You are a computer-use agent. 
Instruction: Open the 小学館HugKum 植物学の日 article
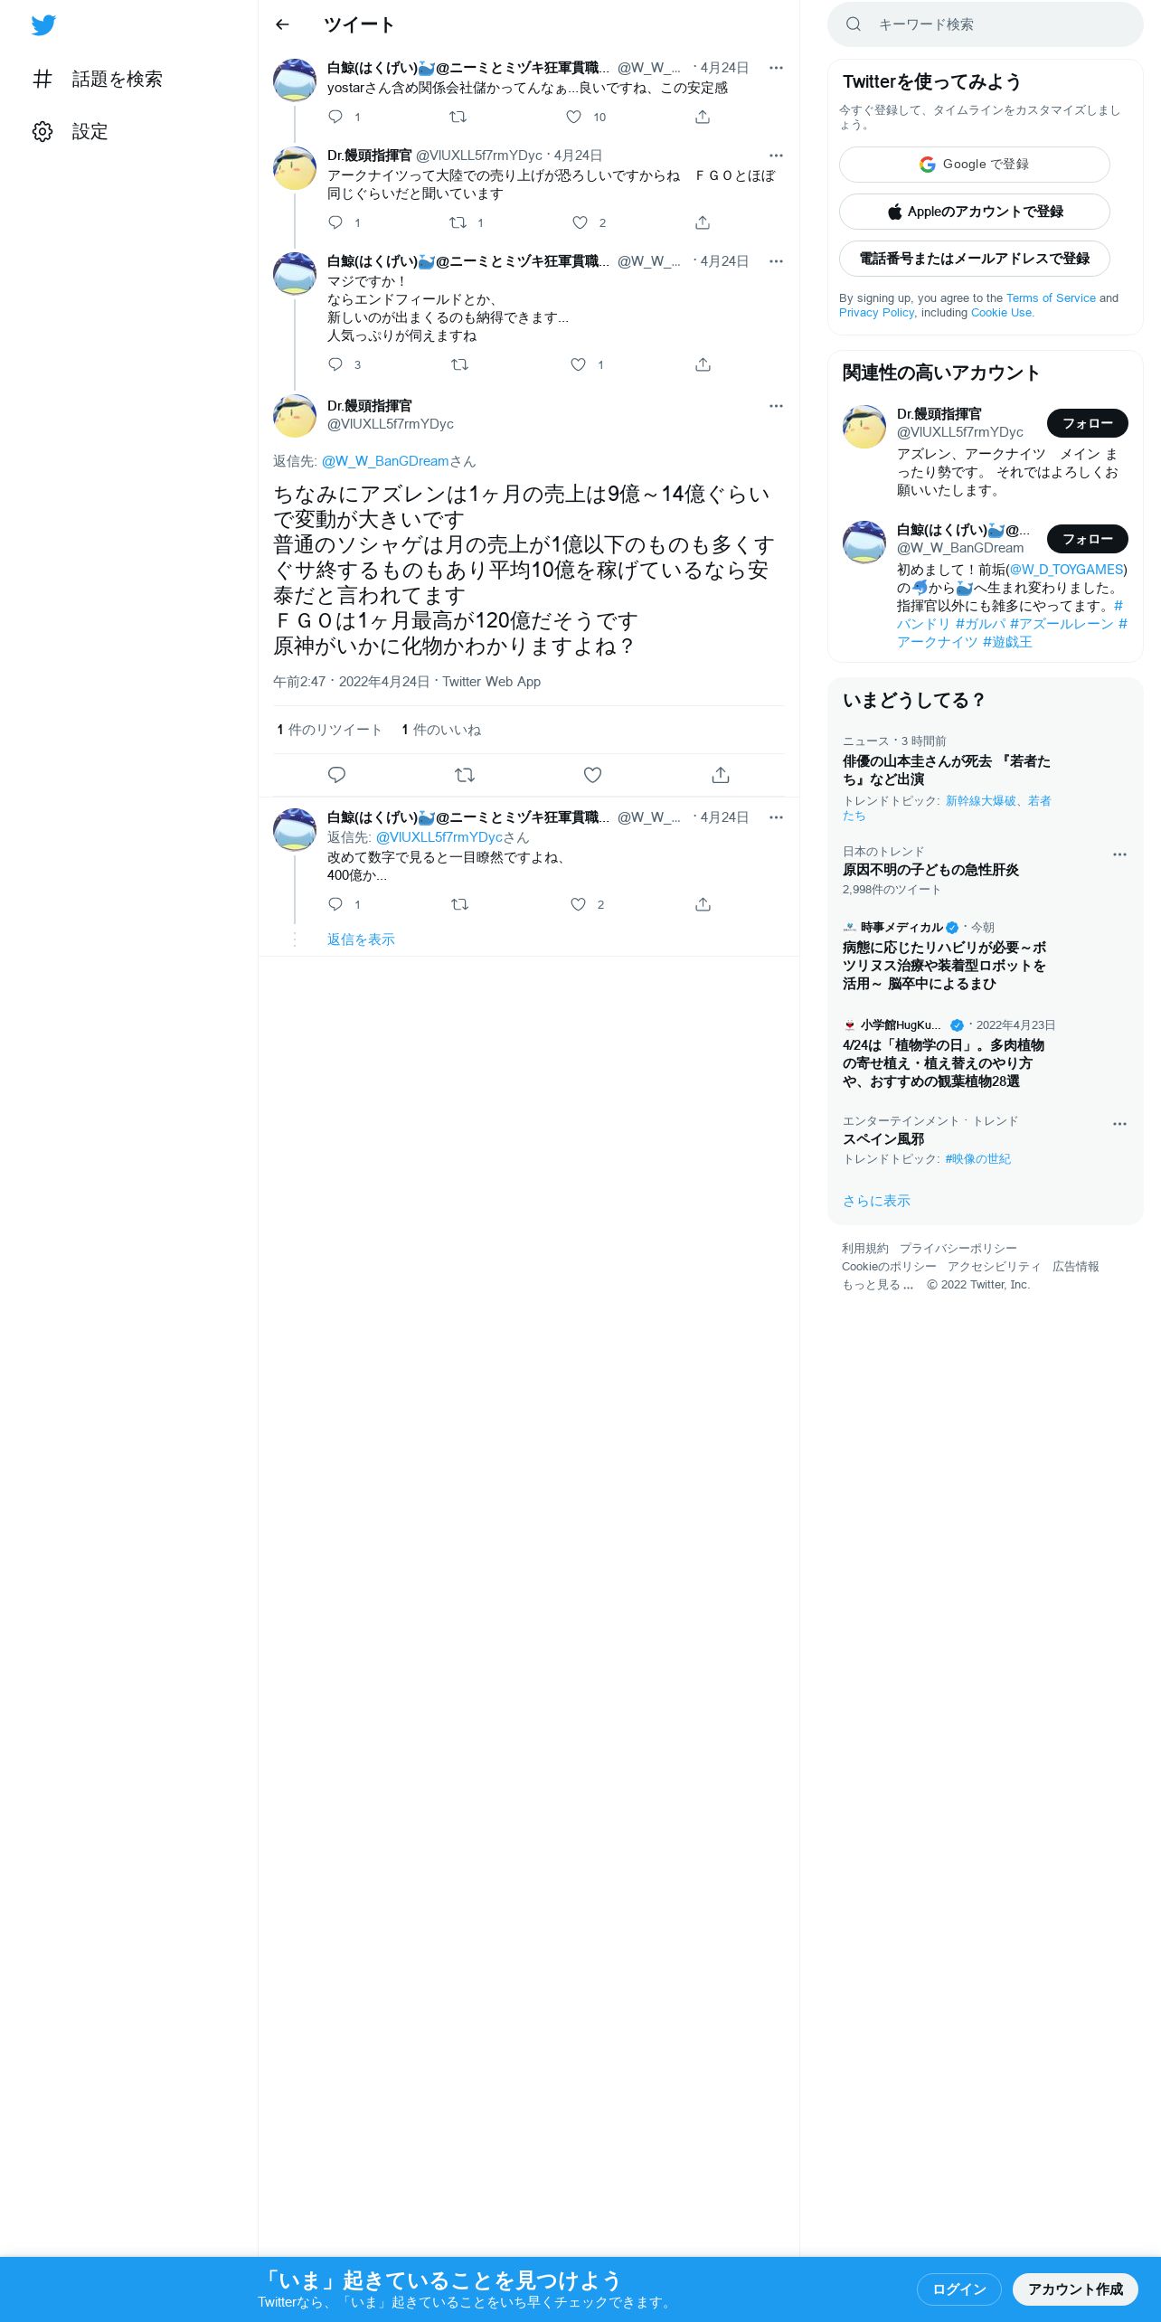tap(944, 1063)
